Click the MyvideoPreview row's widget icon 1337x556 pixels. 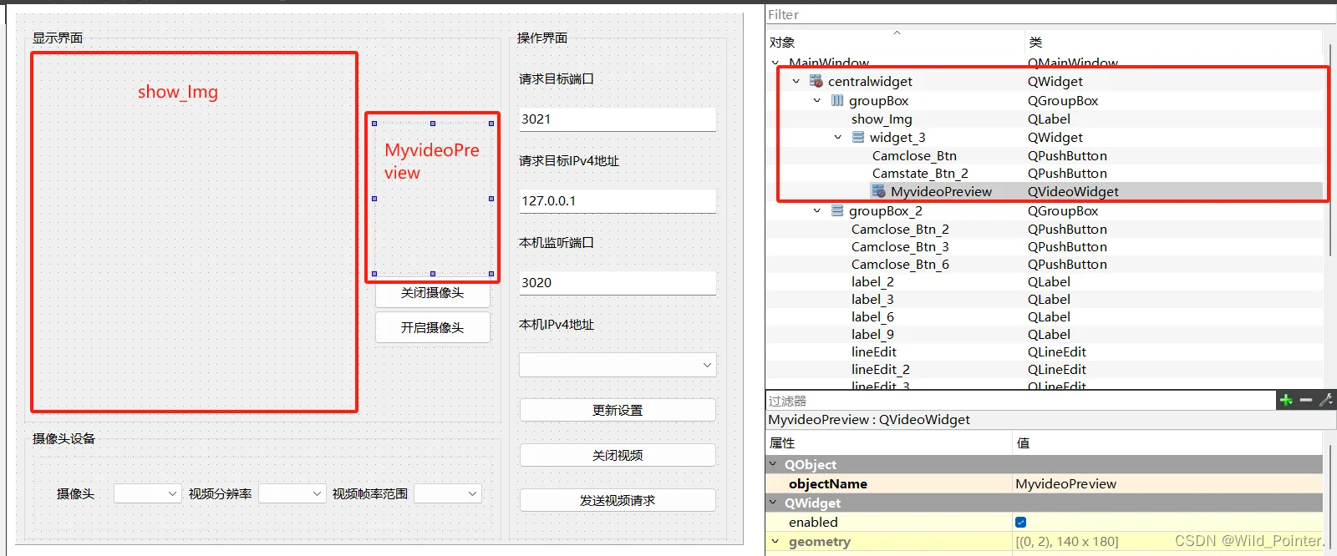click(879, 191)
